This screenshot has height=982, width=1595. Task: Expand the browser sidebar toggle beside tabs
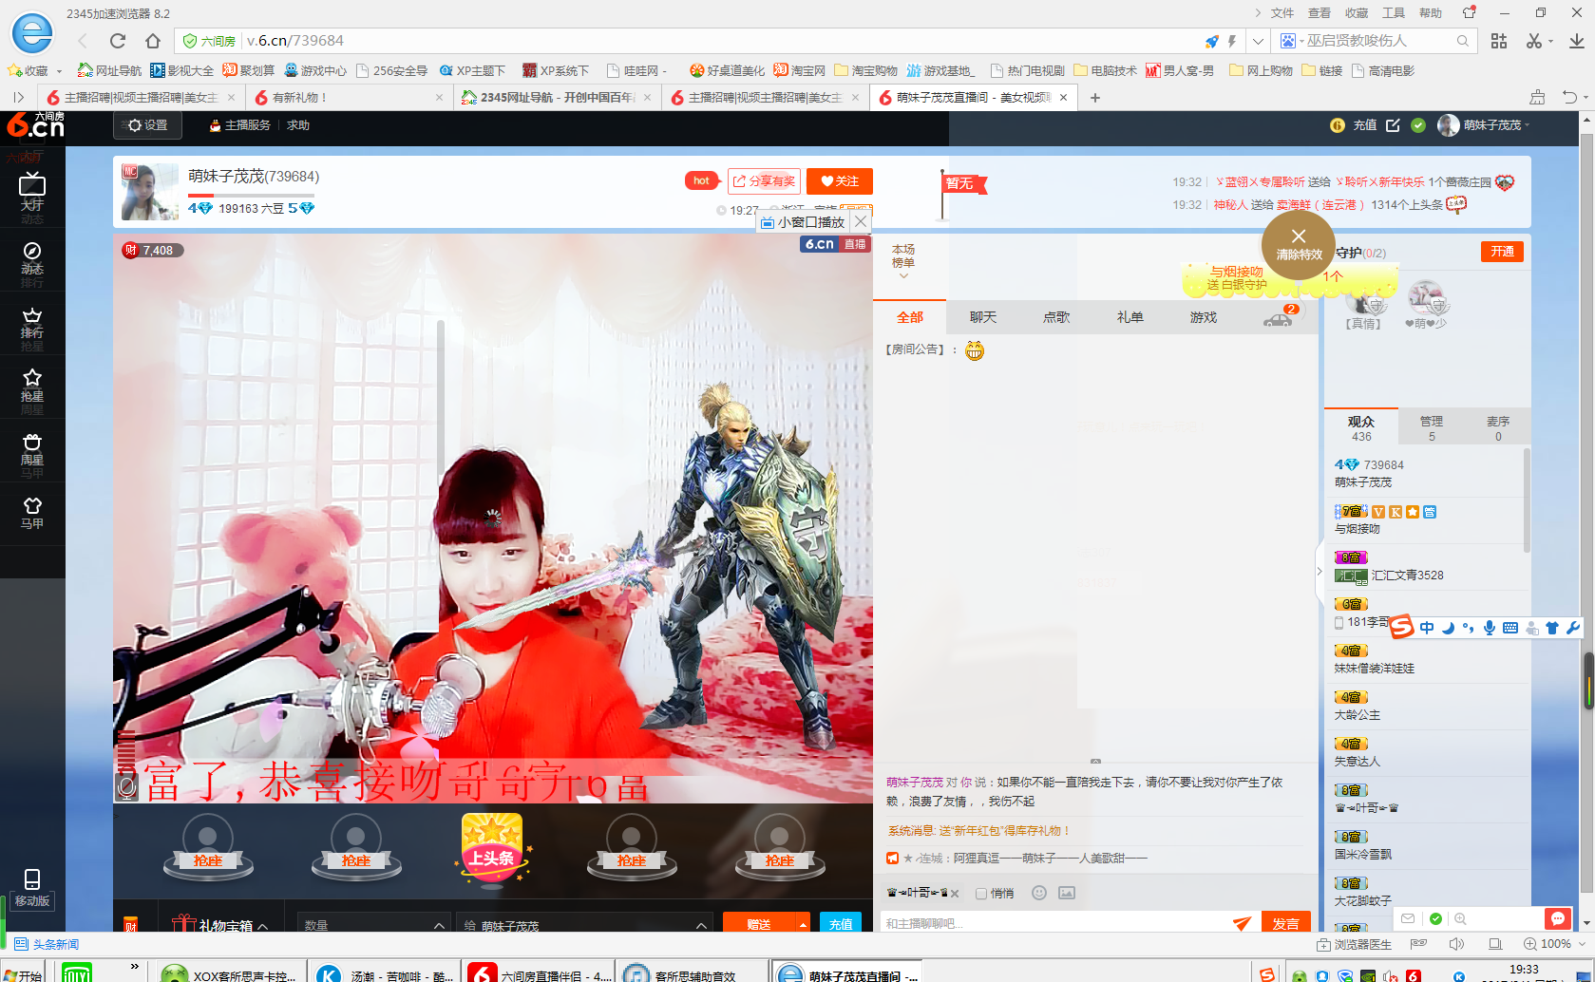point(18,97)
